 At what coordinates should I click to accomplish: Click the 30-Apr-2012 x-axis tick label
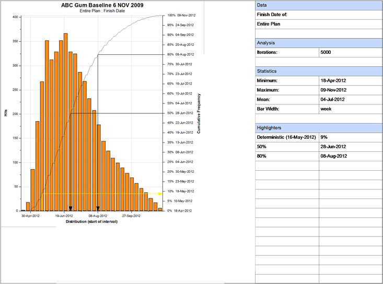click(30, 215)
